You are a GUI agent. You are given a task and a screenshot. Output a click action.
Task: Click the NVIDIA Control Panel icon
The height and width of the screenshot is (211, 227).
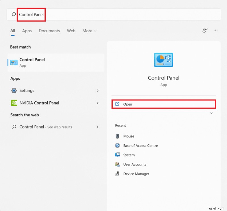click(x=14, y=103)
